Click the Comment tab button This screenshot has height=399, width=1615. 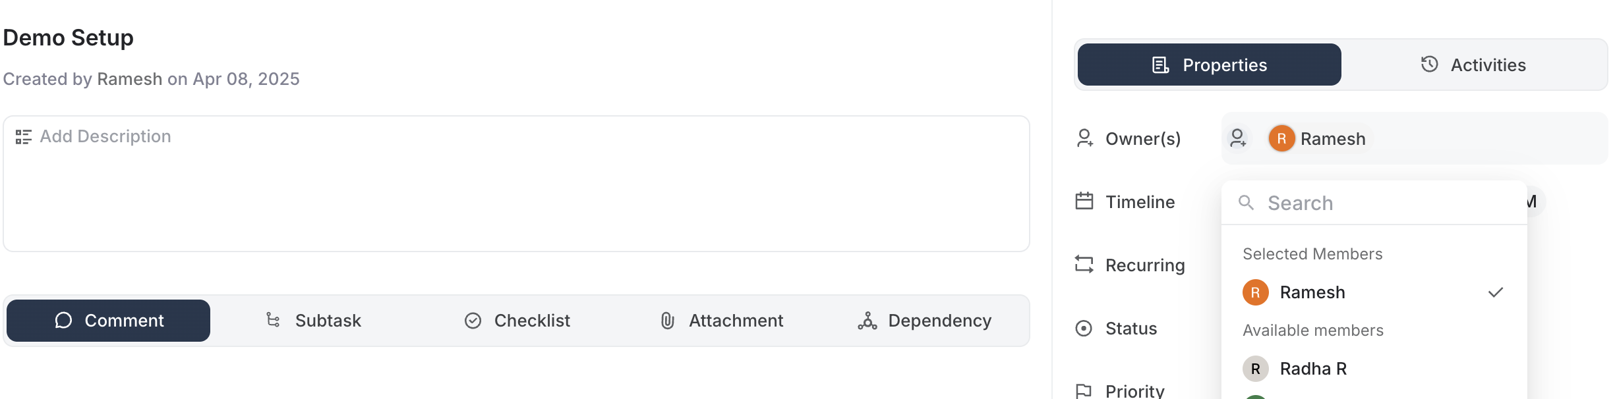[x=109, y=321]
